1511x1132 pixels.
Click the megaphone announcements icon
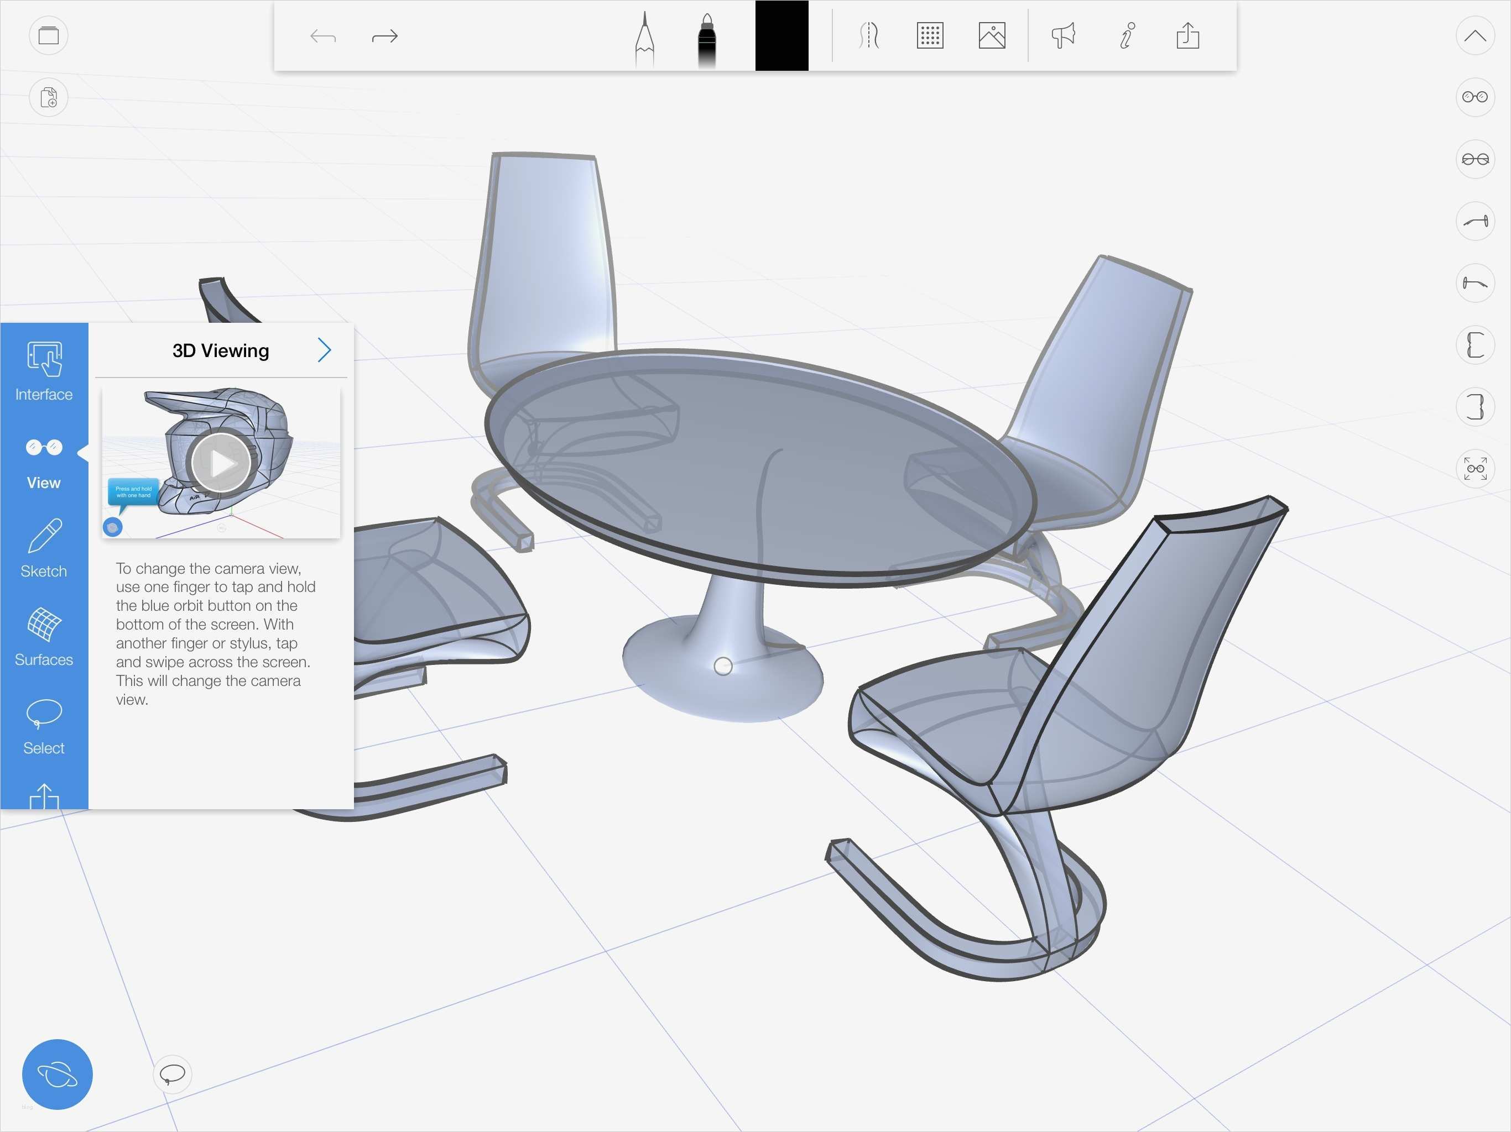point(1063,35)
